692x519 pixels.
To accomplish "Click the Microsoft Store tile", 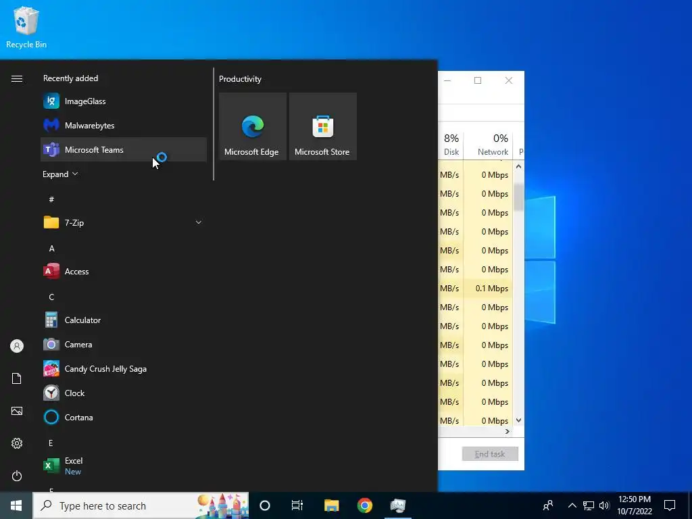I will 322,126.
